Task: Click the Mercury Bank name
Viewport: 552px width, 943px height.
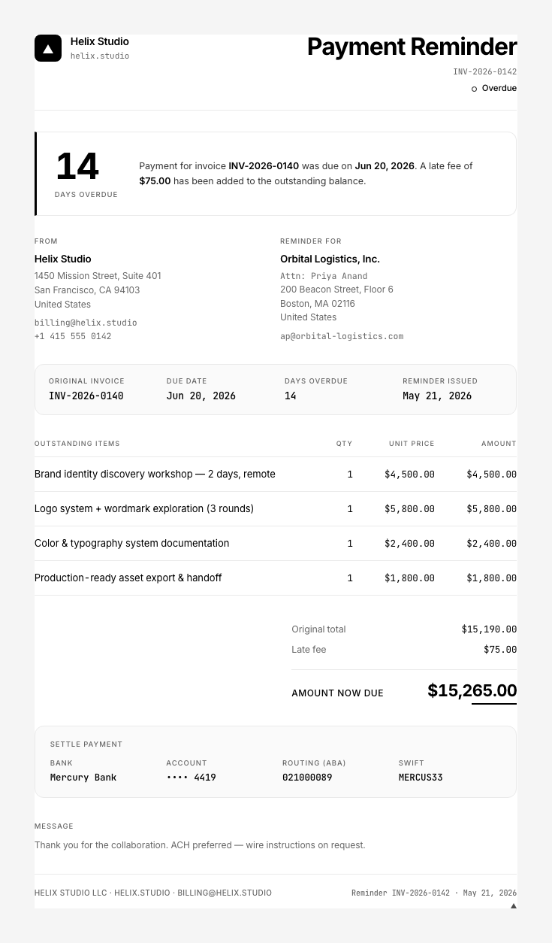Action: 83,778
